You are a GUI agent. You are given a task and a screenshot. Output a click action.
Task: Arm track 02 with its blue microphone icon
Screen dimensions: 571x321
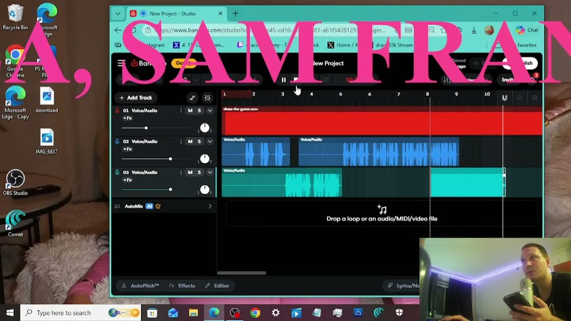tap(117, 141)
